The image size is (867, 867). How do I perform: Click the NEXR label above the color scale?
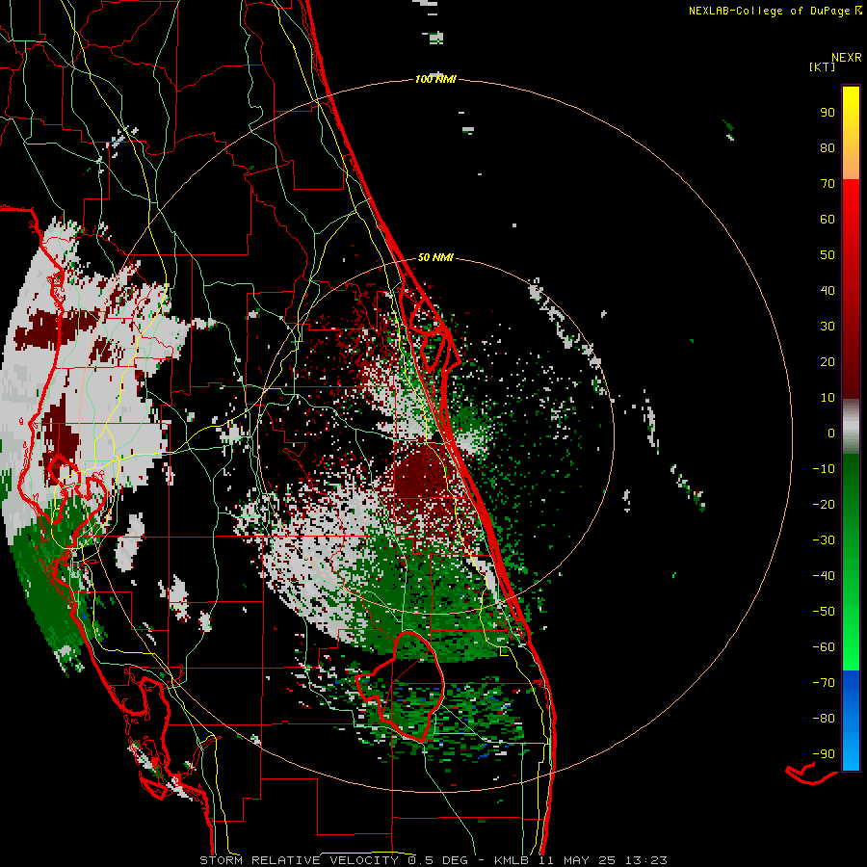[846, 58]
